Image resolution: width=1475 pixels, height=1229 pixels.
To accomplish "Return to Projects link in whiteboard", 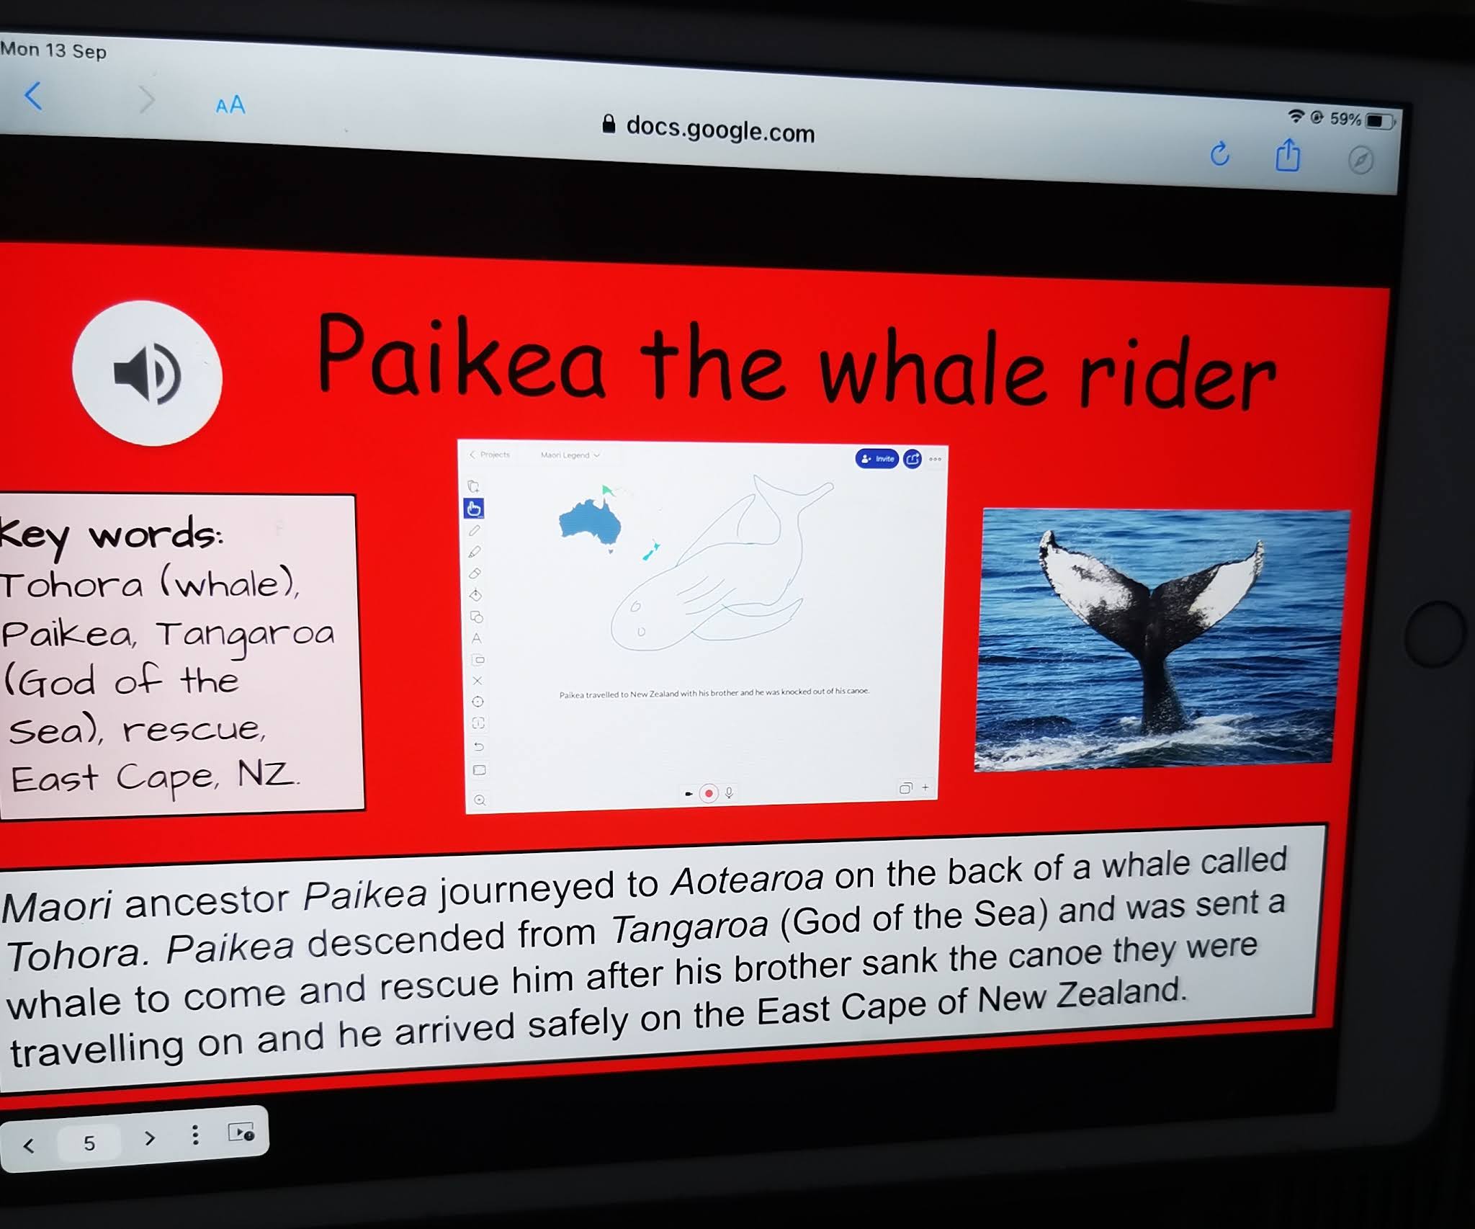I will [490, 455].
